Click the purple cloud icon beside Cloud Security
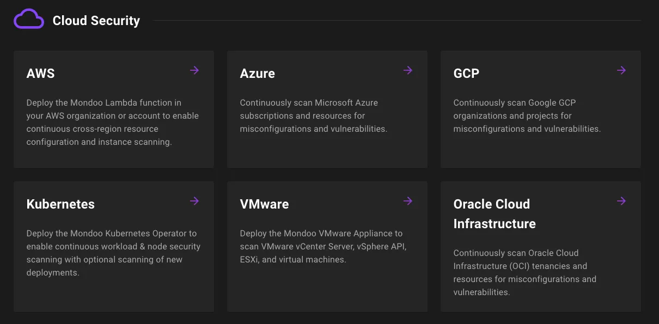659x324 pixels. pyautogui.click(x=28, y=18)
